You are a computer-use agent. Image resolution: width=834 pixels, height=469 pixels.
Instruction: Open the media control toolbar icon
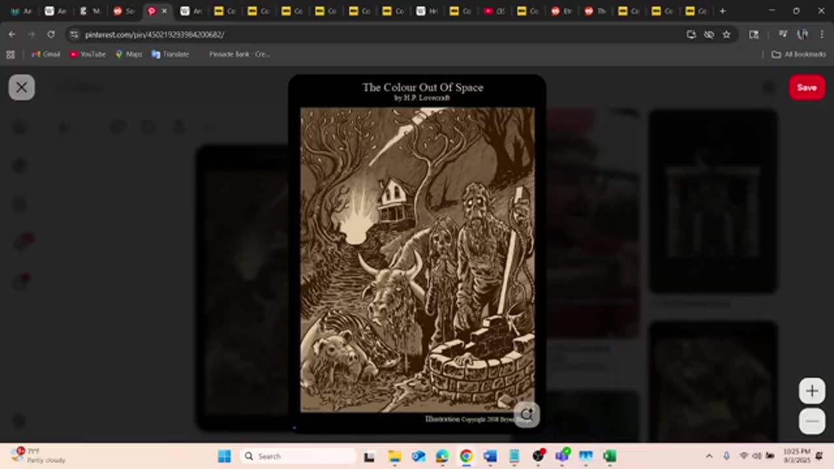tap(783, 35)
